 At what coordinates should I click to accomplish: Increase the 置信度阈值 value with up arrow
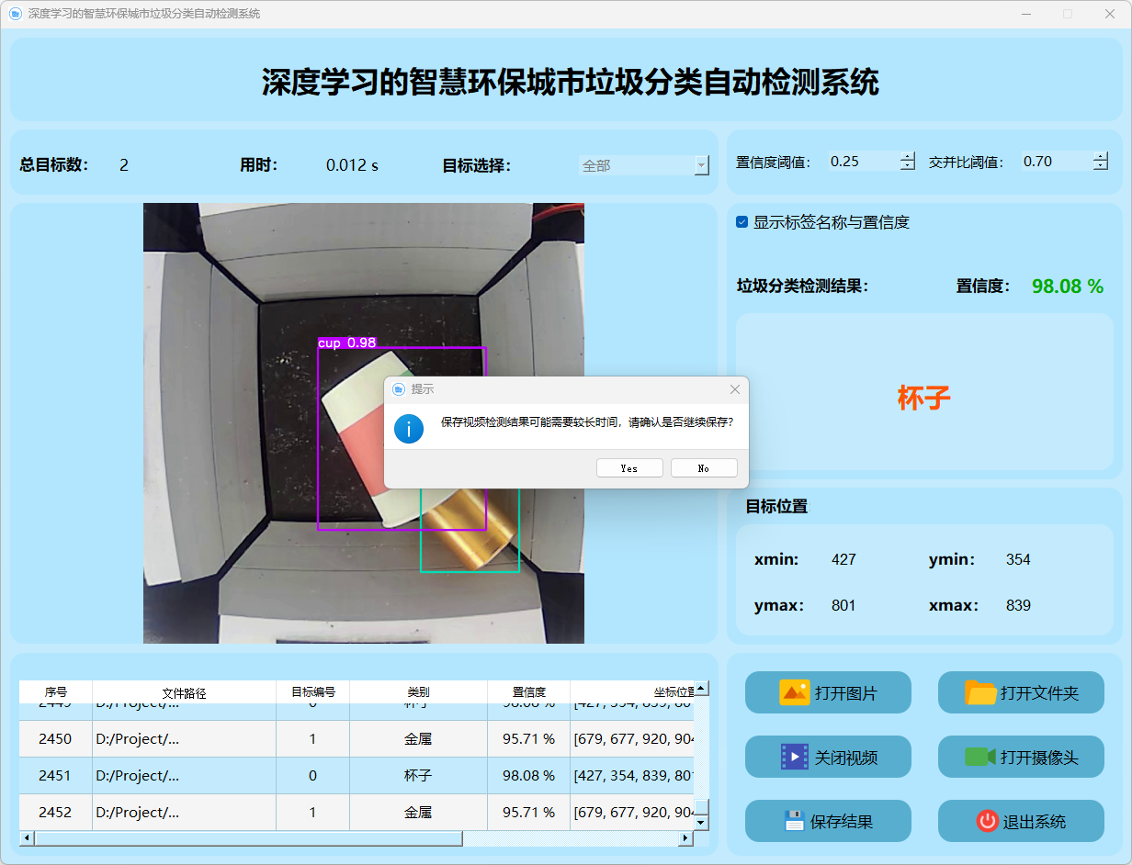[908, 157]
